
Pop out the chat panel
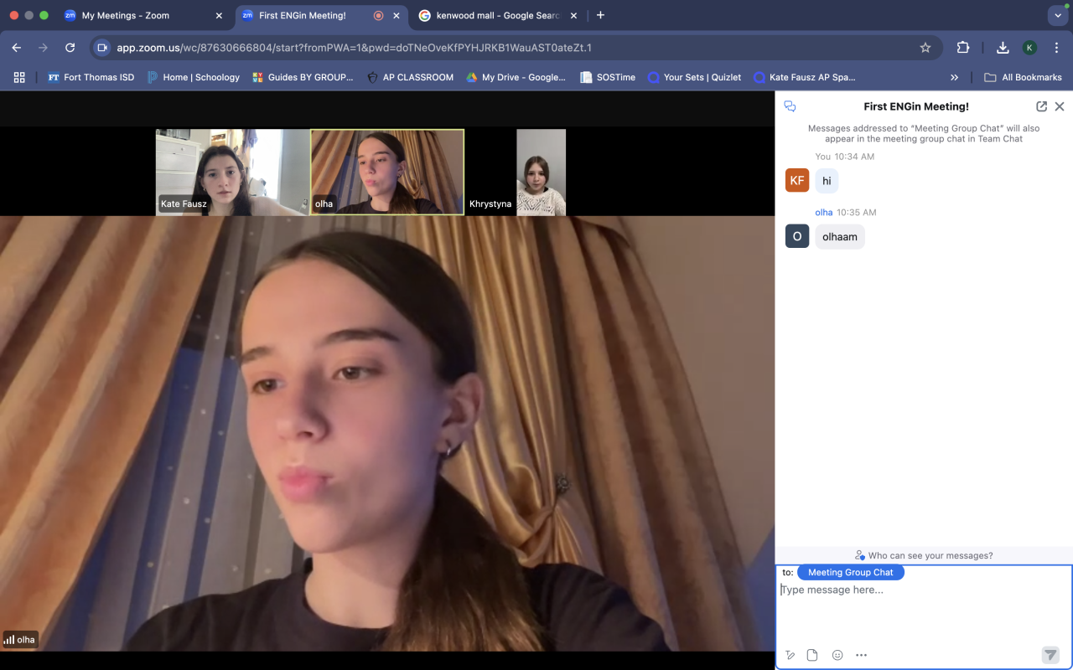pos(1041,106)
